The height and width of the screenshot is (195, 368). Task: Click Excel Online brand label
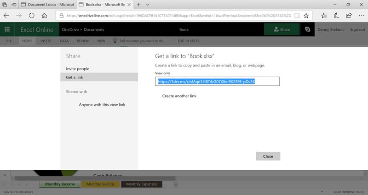pyautogui.click(x=37, y=29)
